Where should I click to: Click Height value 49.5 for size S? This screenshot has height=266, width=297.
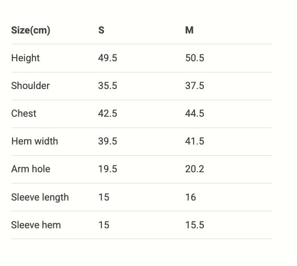click(x=108, y=58)
